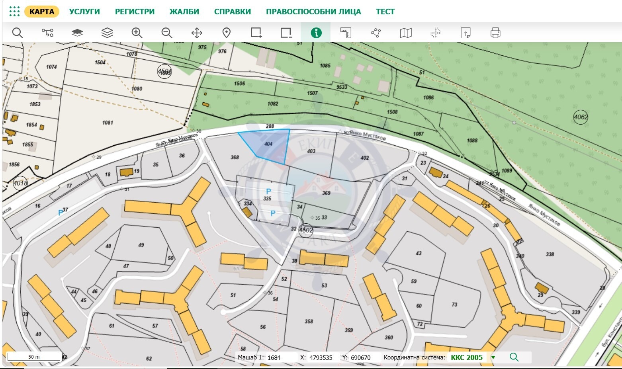
Task: Click circled zone label 4018
Action: [20, 183]
